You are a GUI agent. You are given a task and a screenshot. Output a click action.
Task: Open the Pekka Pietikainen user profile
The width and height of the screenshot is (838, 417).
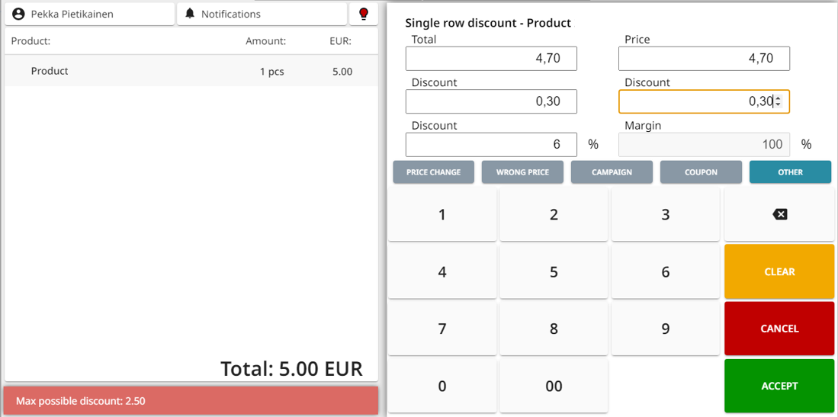pyautogui.click(x=90, y=14)
